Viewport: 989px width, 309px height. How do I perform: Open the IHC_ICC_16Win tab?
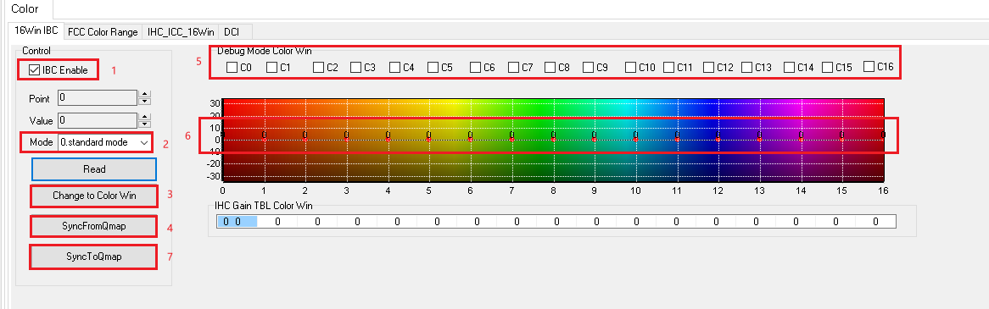pos(181,31)
